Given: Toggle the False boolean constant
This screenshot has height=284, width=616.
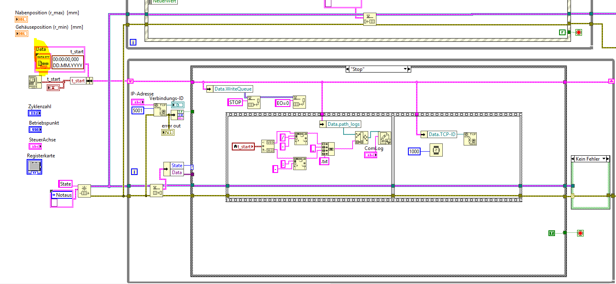Looking at the screenshot, I should pos(562,32).
